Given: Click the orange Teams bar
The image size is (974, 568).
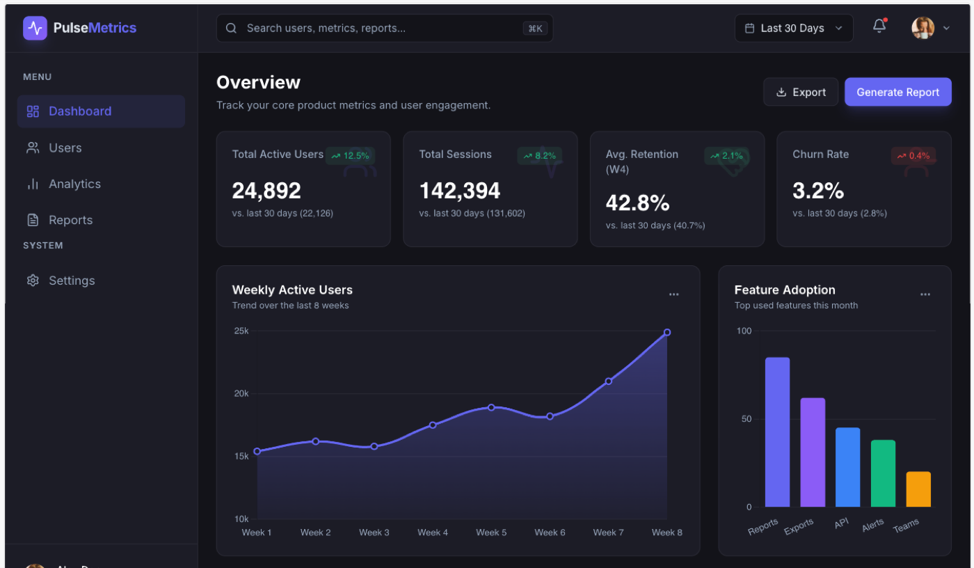Looking at the screenshot, I should click(918, 489).
